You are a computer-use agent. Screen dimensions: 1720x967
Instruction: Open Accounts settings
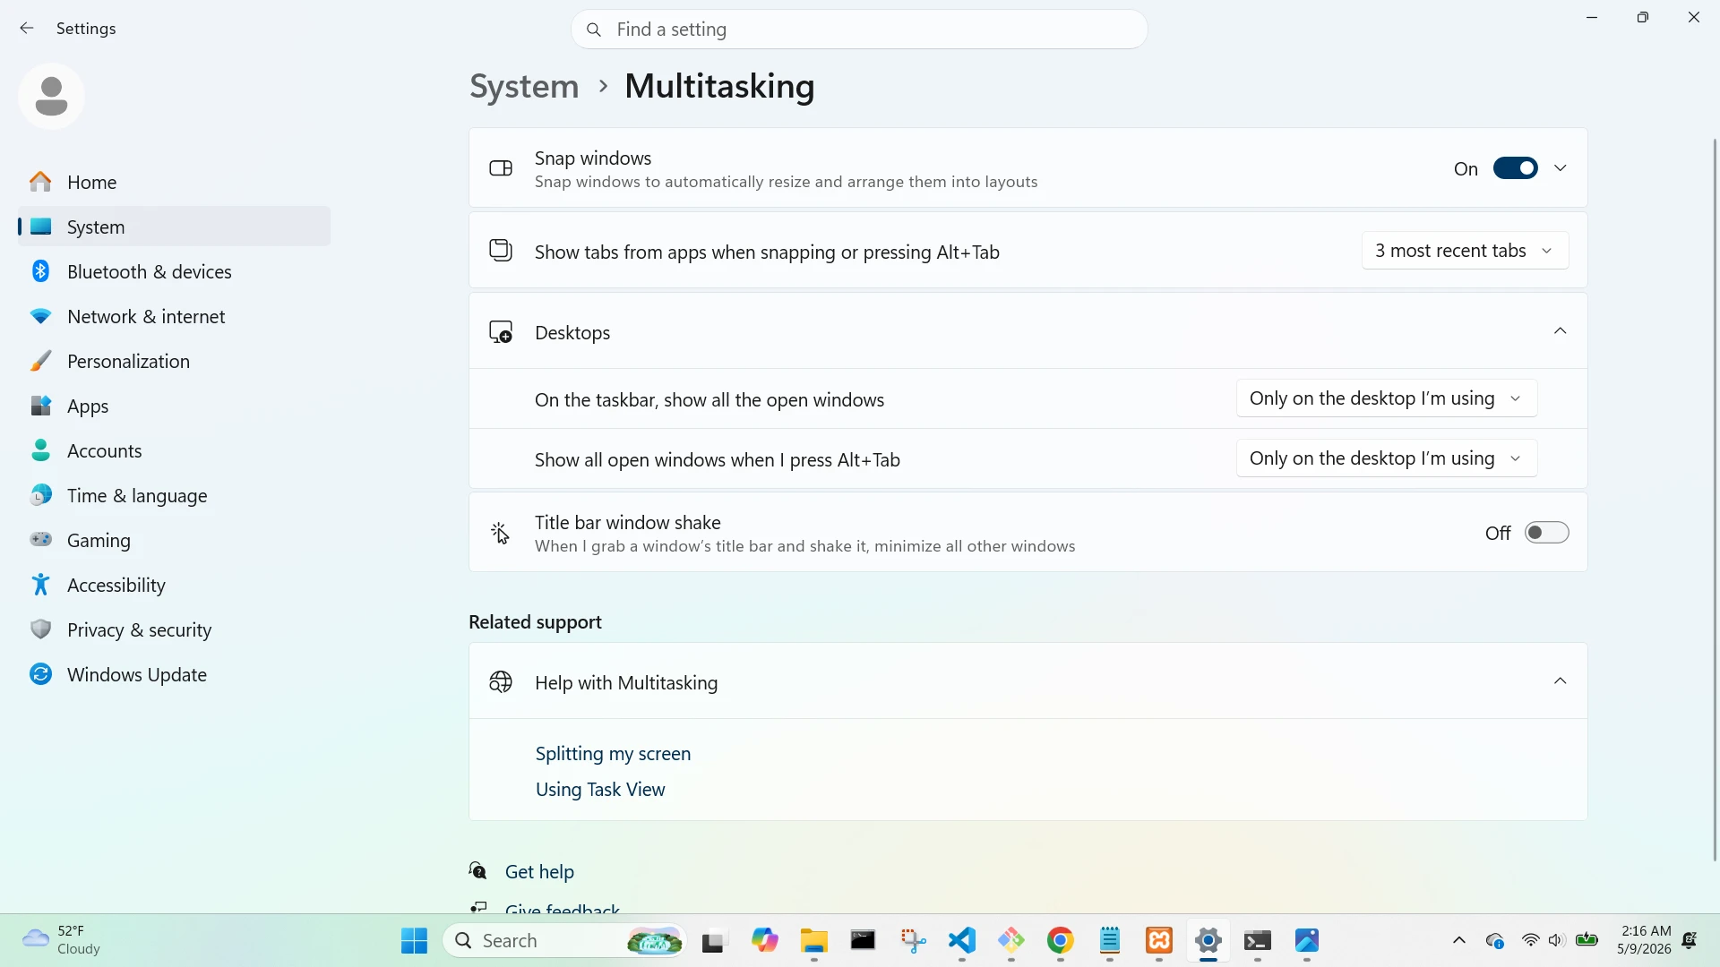click(174, 450)
